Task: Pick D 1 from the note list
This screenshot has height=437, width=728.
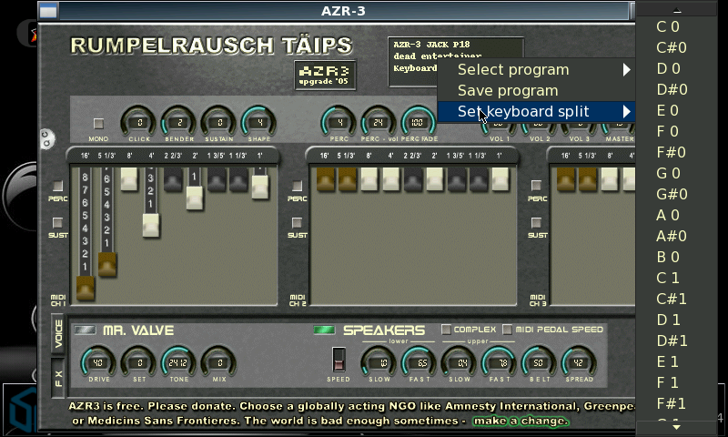Action: (676, 320)
